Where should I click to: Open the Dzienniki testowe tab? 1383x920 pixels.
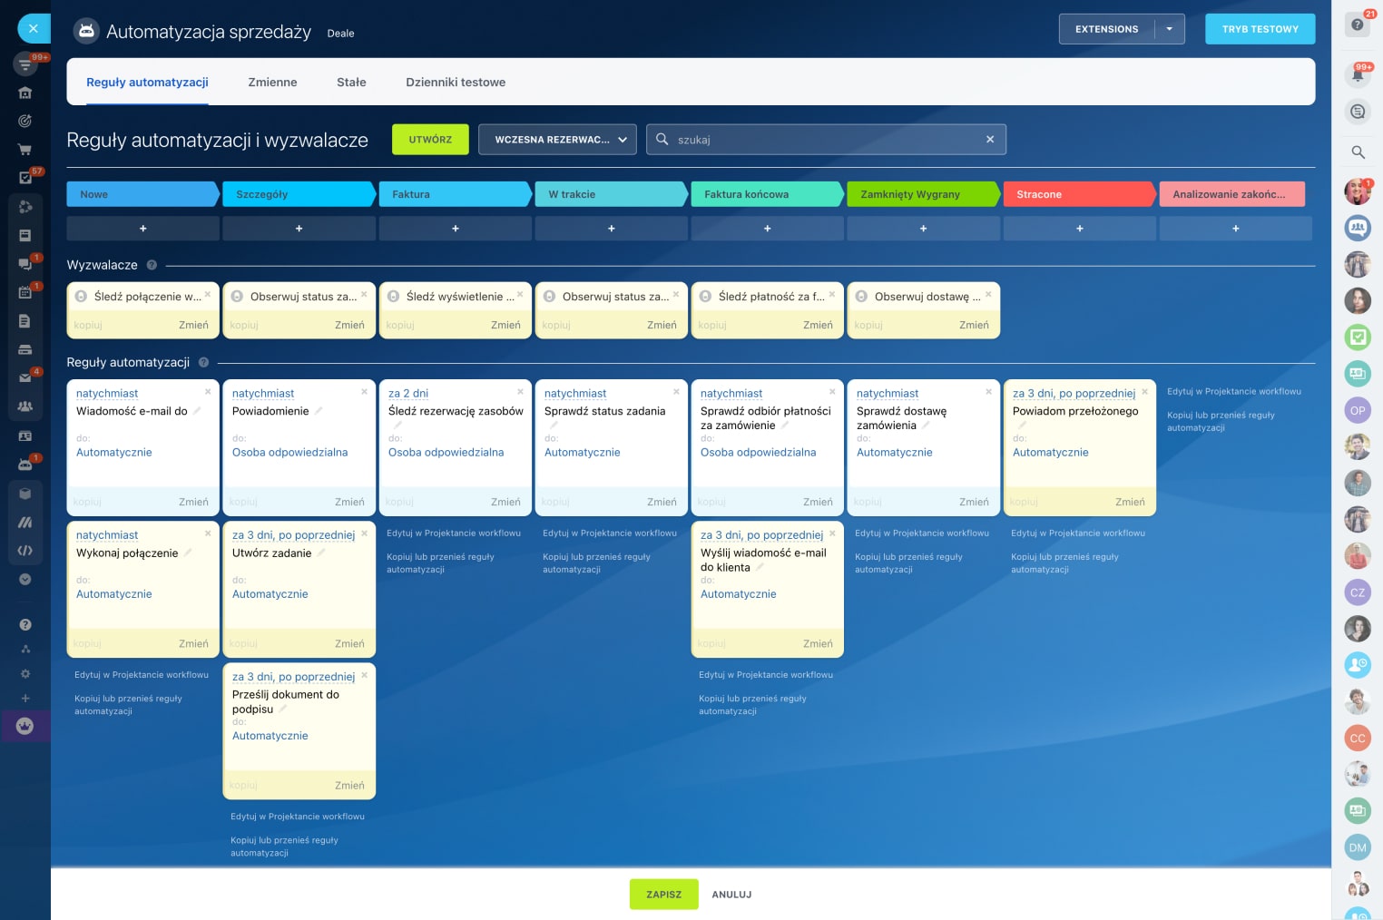(x=456, y=82)
